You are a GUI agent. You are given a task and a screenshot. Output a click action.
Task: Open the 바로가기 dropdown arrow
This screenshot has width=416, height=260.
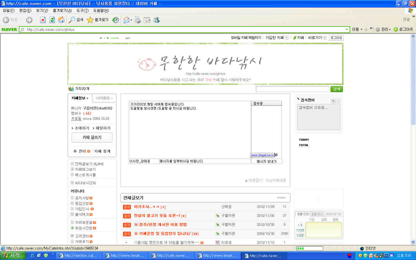tap(325, 38)
